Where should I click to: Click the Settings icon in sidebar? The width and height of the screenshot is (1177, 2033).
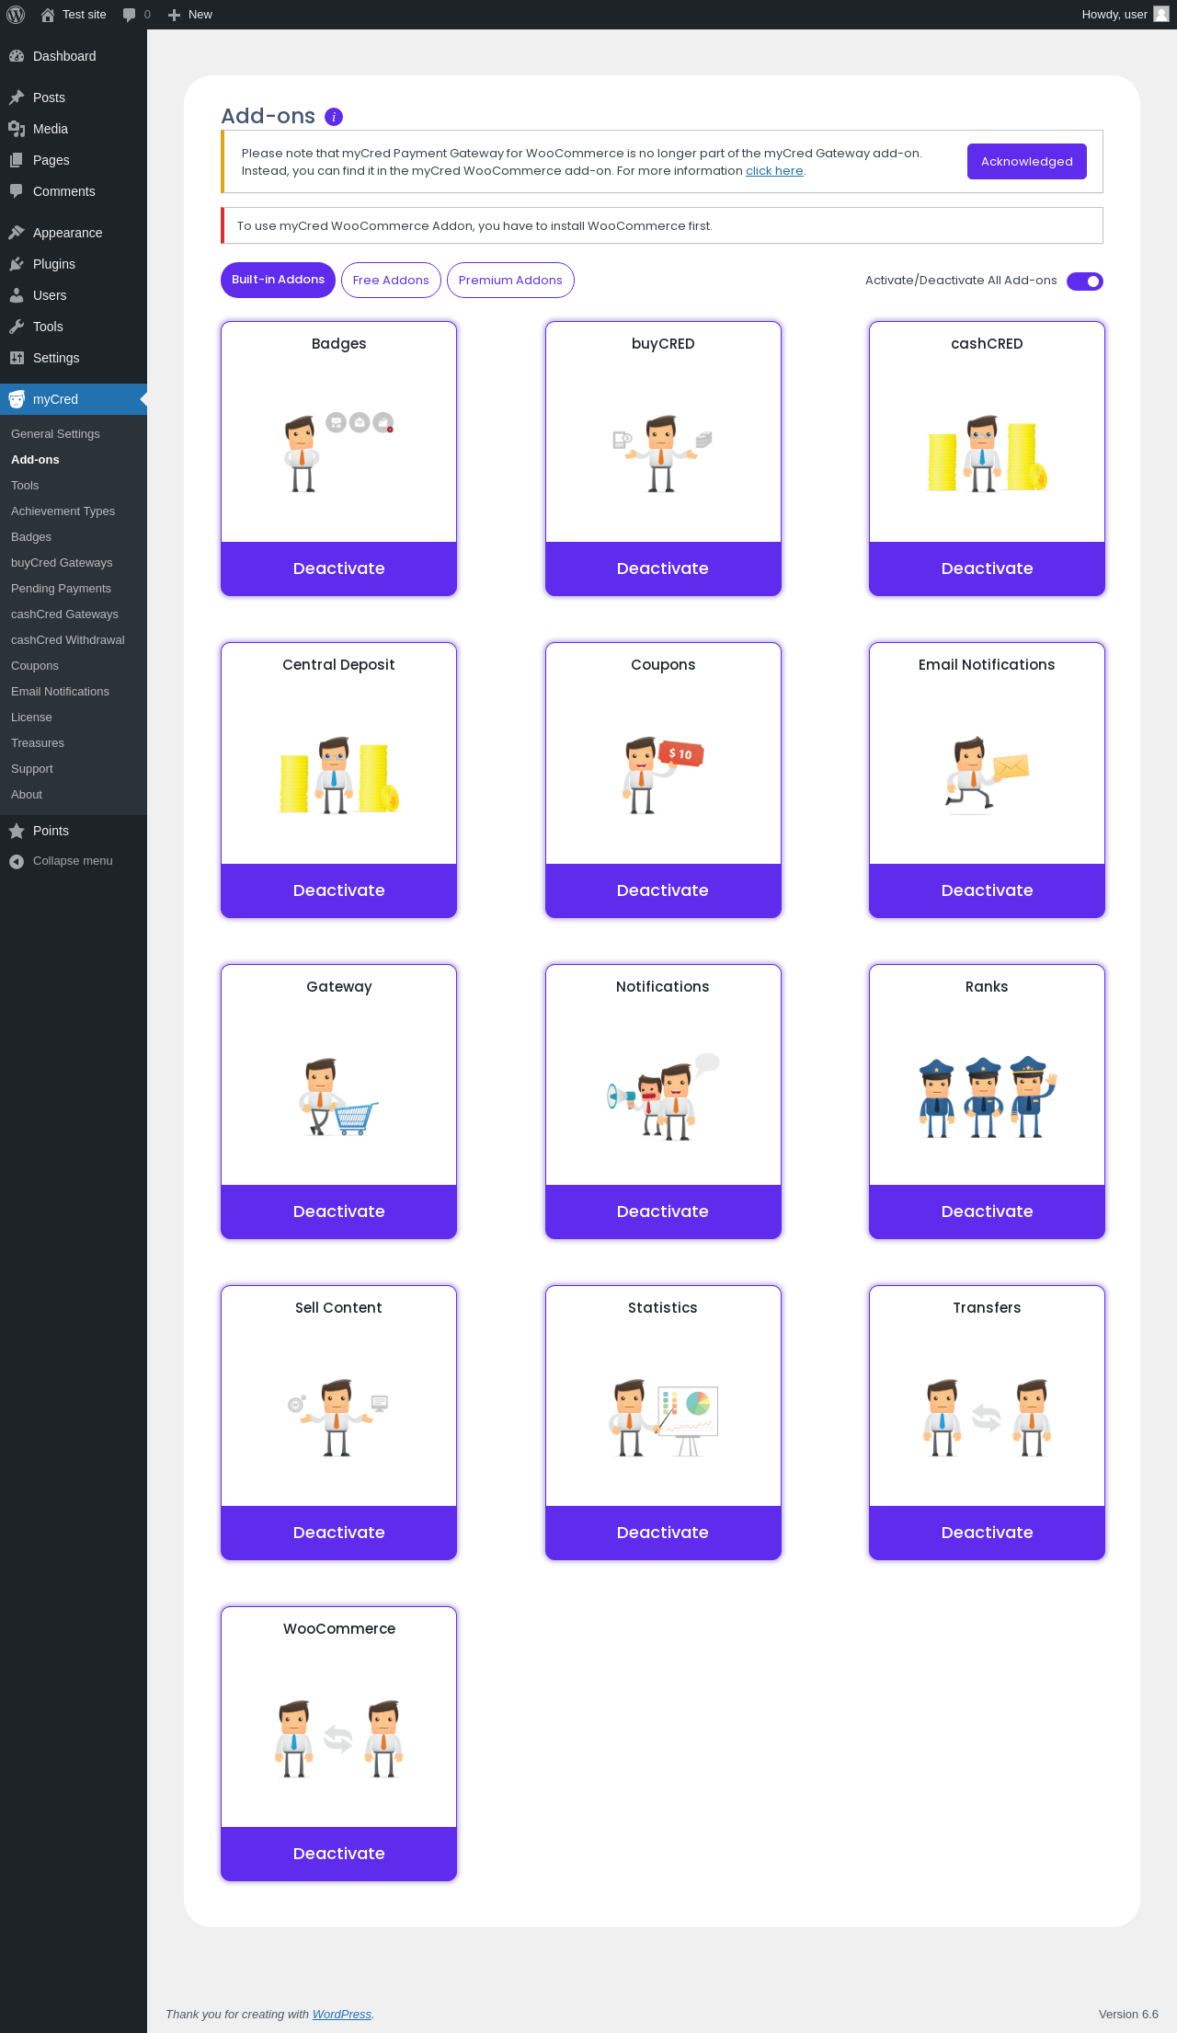coord(17,358)
